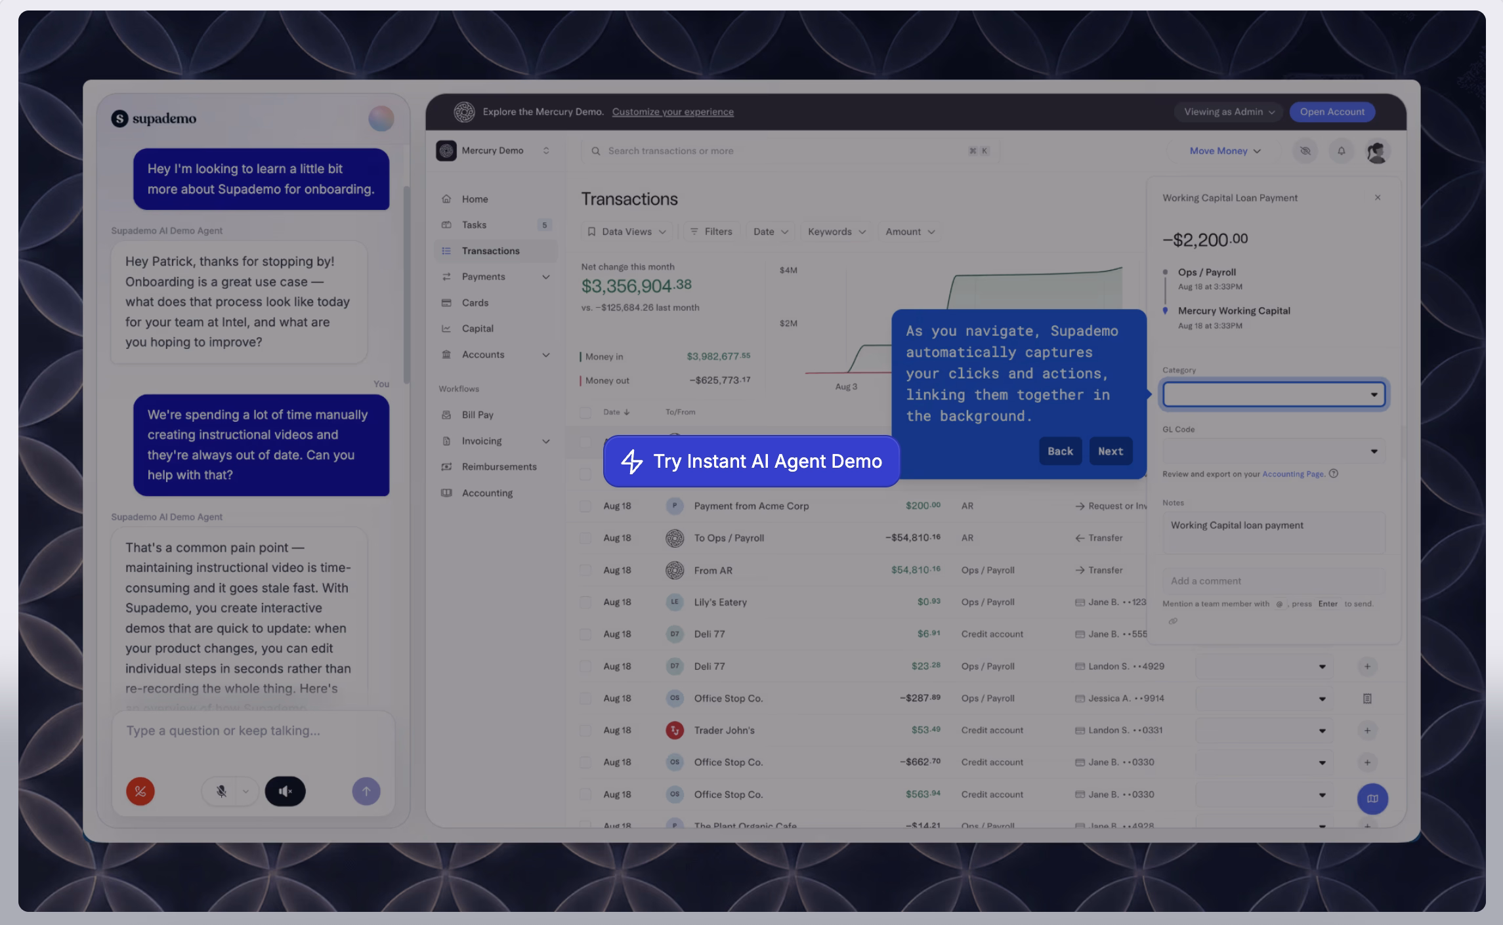Open Tasks in sidebar

coord(496,225)
